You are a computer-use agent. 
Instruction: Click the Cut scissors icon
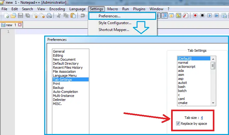[59, 15]
